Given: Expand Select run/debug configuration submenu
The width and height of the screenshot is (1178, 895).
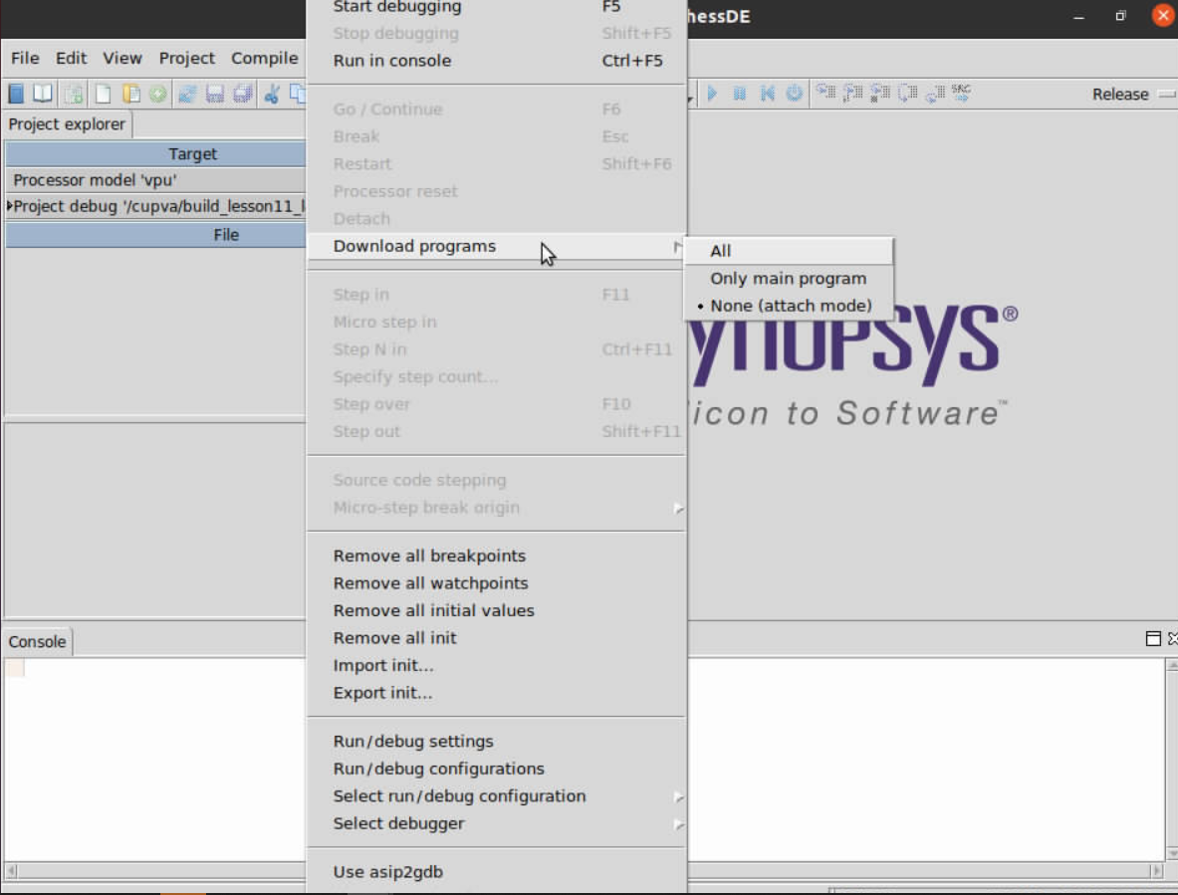Looking at the screenshot, I should pos(459,796).
